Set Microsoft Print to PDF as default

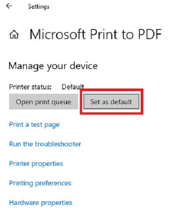click(x=111, y=102)
